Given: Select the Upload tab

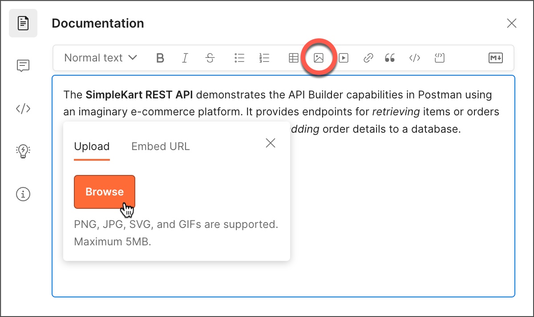Looking at the screenshot, I should pos(92,146).
